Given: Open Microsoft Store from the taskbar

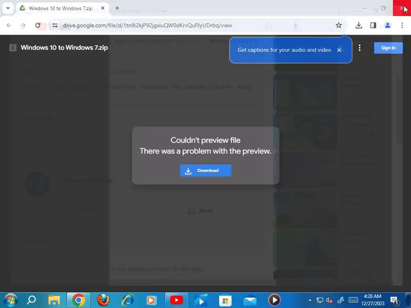Looking at the screenshot, I should 225,300.
